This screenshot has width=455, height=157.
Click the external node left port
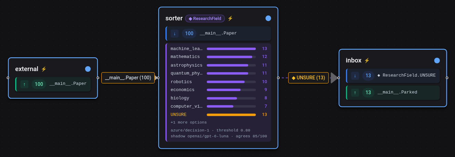click(8, 78)
